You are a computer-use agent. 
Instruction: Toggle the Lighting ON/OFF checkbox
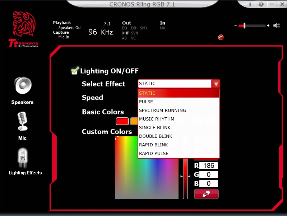pyautogui.click(x=75, y=71)
